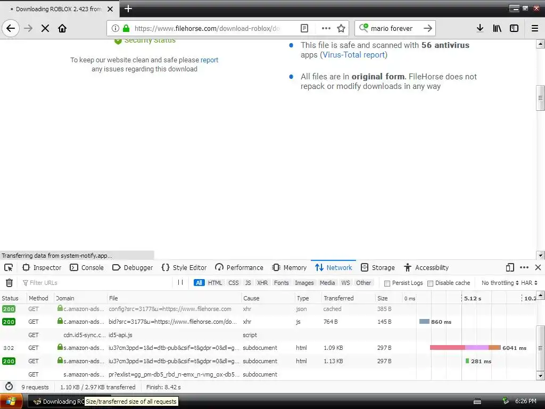Screen dimensions: 545x409
Task: Go back to the previous page
Action: click(11, 28)
